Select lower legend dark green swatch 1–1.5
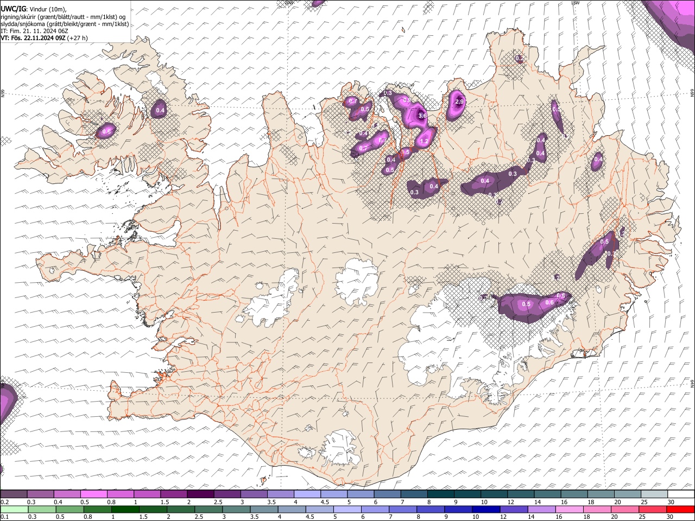This screenshot has width=695, height=521. 125,509
